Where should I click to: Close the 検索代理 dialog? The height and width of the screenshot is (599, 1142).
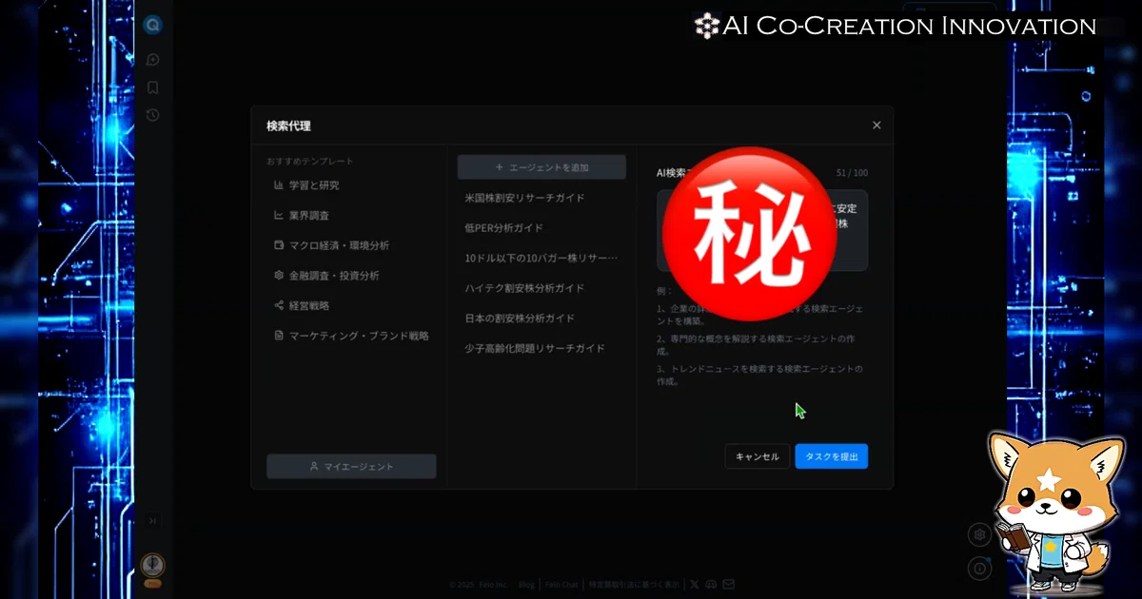[876, 126]
